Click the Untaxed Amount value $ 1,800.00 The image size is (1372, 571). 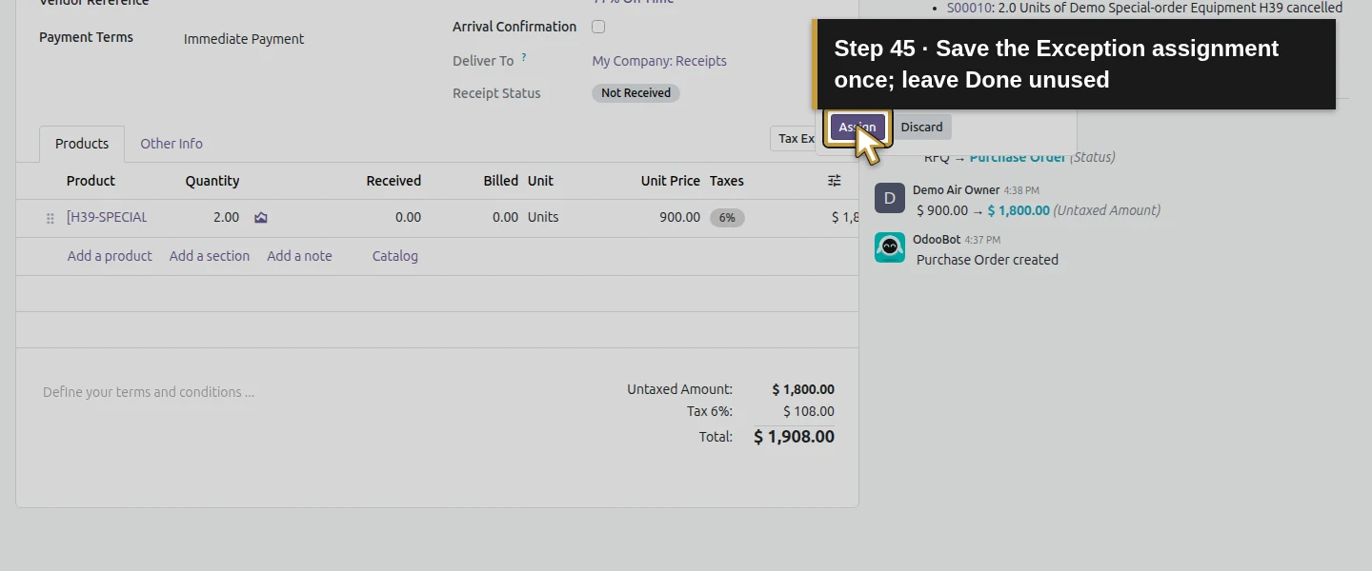(x=803, y=389)
